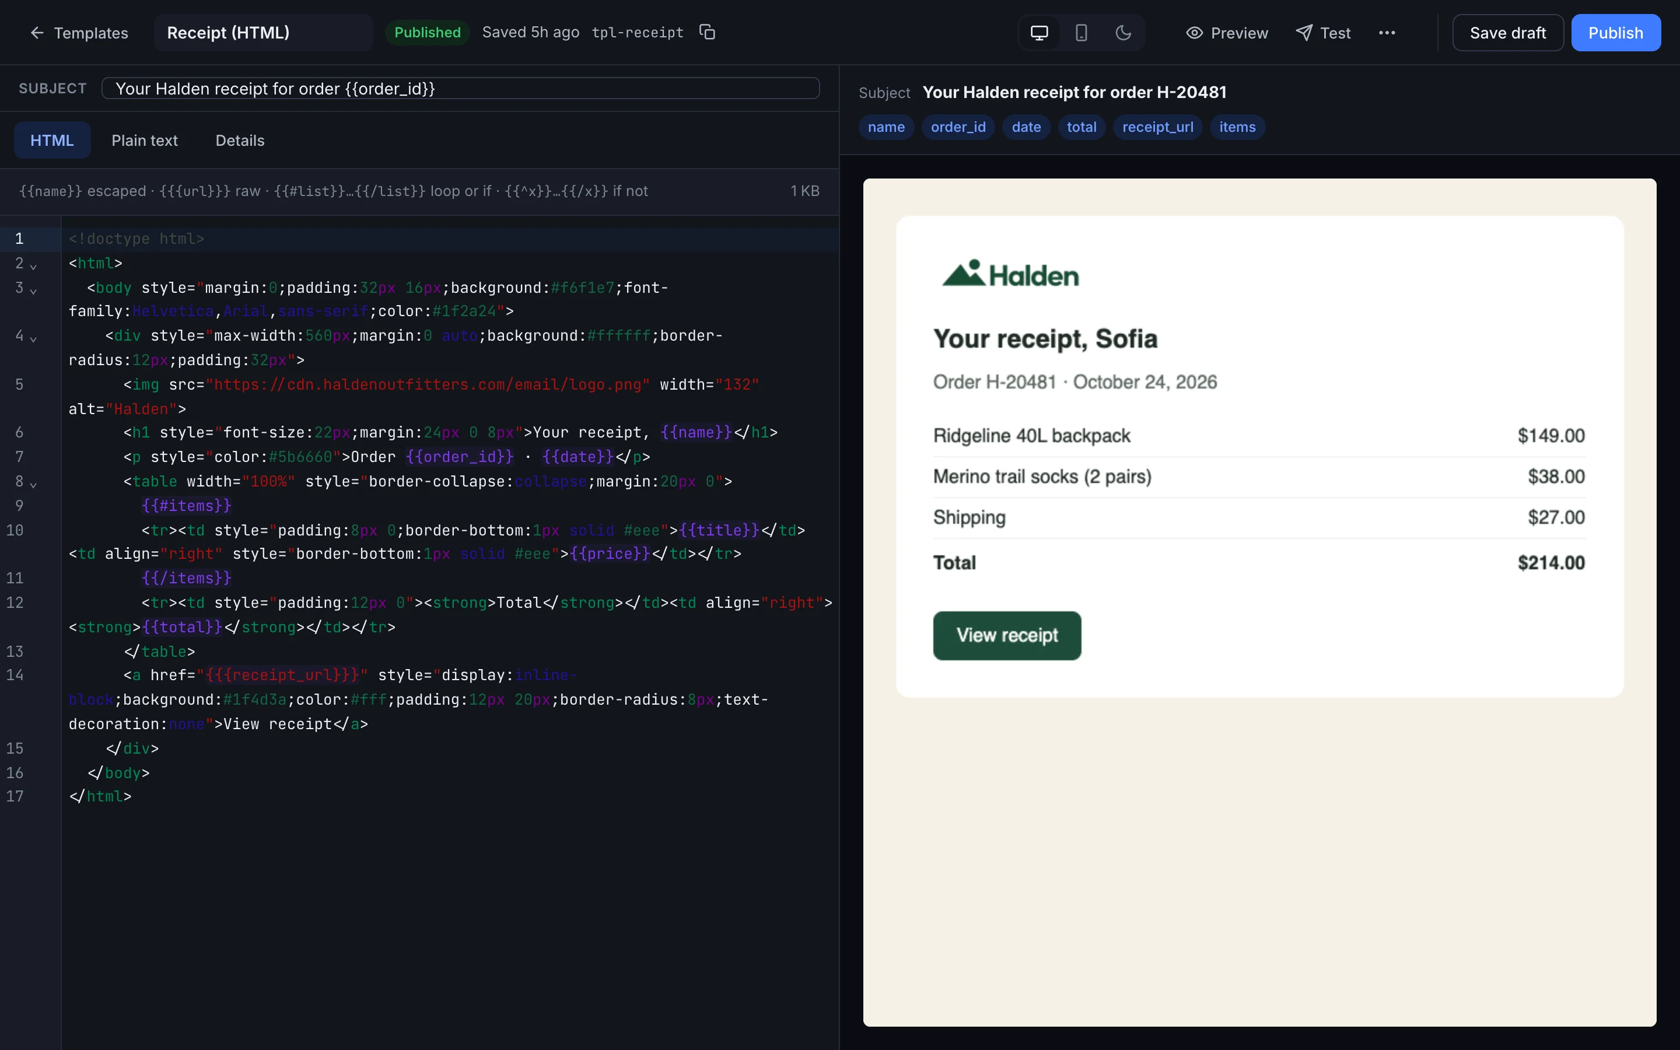Viewport: 1680px width, 1050px height.
Task: Fold the div block on line 4
Action: pyautogui.click(x=33, y=338)
